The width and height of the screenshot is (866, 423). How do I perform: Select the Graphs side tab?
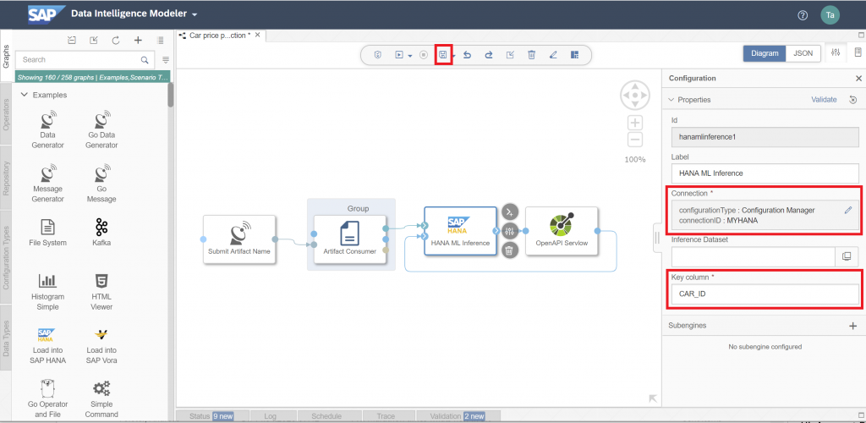[x=6, y=57]
